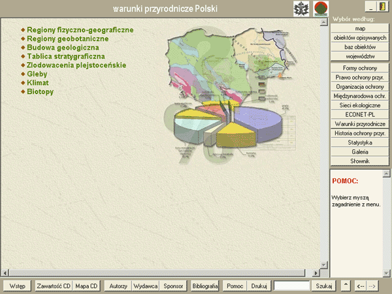Go back with the left arrow button
Viewport: 392px width, 294px height.
tap(359, 286)
